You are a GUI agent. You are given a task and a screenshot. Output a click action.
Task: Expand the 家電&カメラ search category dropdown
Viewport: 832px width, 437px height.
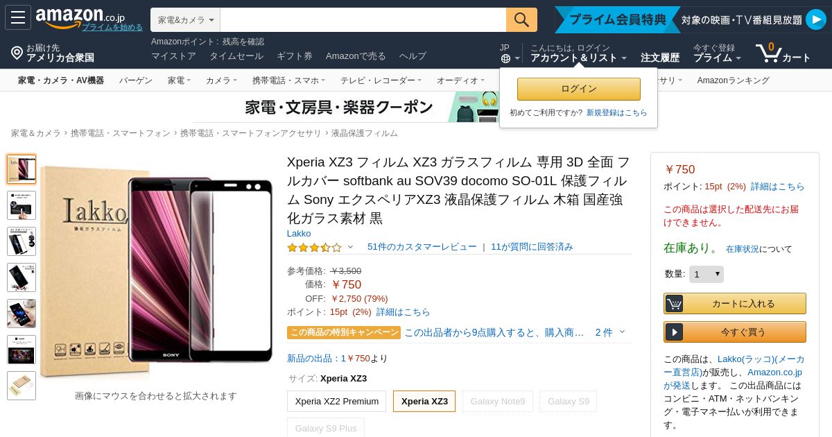[x=185, y=20]
